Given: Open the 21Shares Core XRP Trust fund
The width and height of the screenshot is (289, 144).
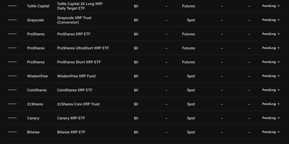Looking at the screenshot, I should pos(78,104).
